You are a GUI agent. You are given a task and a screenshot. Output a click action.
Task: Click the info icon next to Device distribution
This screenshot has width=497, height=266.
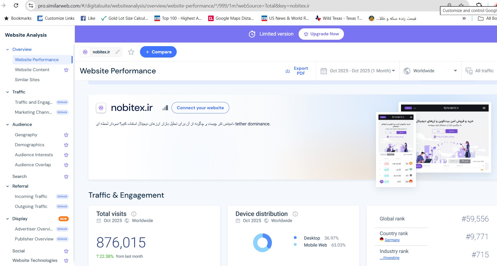pos(295,214)
